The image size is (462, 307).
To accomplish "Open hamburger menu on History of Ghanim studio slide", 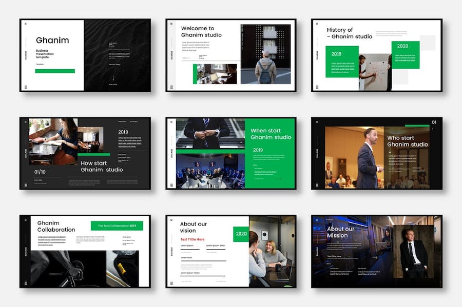I will pos(317,87).
